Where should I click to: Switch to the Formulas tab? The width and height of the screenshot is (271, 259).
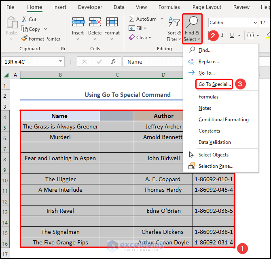tap(169, 7)
